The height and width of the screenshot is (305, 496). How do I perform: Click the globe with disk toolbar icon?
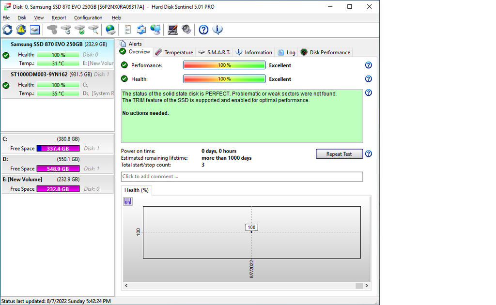coord(110,30)
